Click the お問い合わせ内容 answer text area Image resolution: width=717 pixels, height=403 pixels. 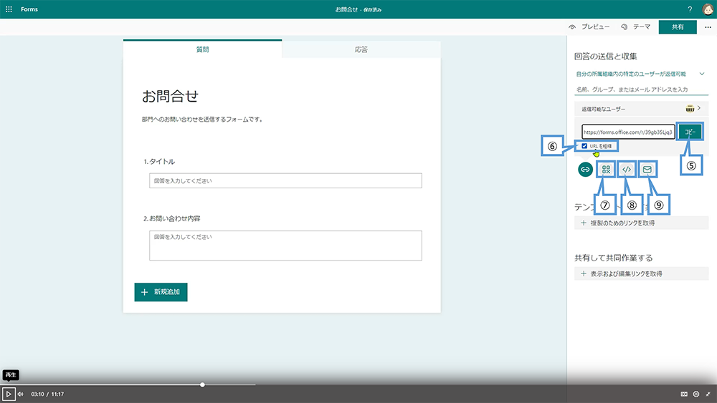coord(285,246)
